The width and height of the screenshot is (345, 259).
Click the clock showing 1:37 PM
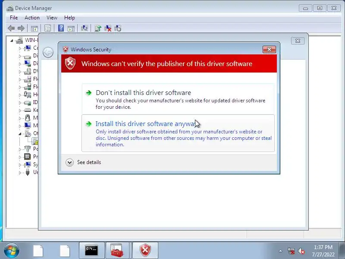coord(323,247)
